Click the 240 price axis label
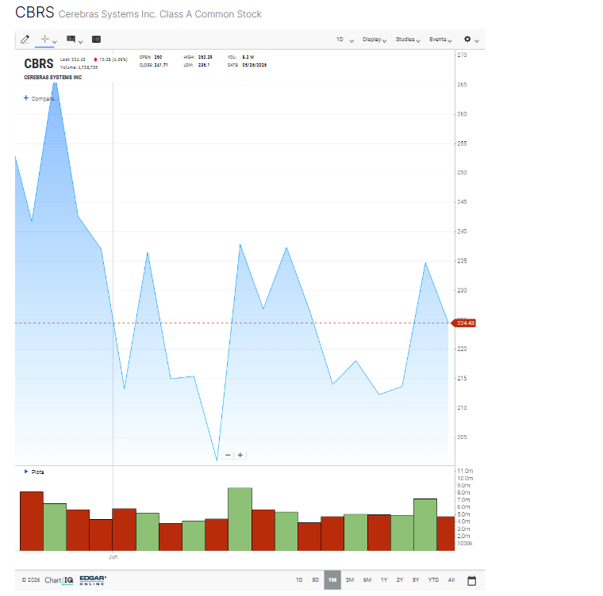Image resolution: width=603 pixels, height=596 pixels. click(462, 231)
